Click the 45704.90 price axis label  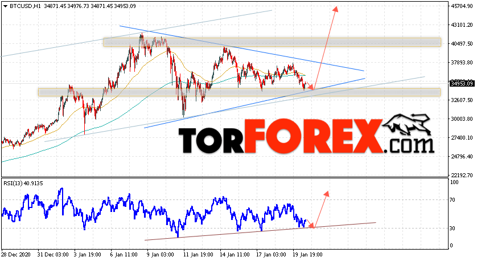462,6
